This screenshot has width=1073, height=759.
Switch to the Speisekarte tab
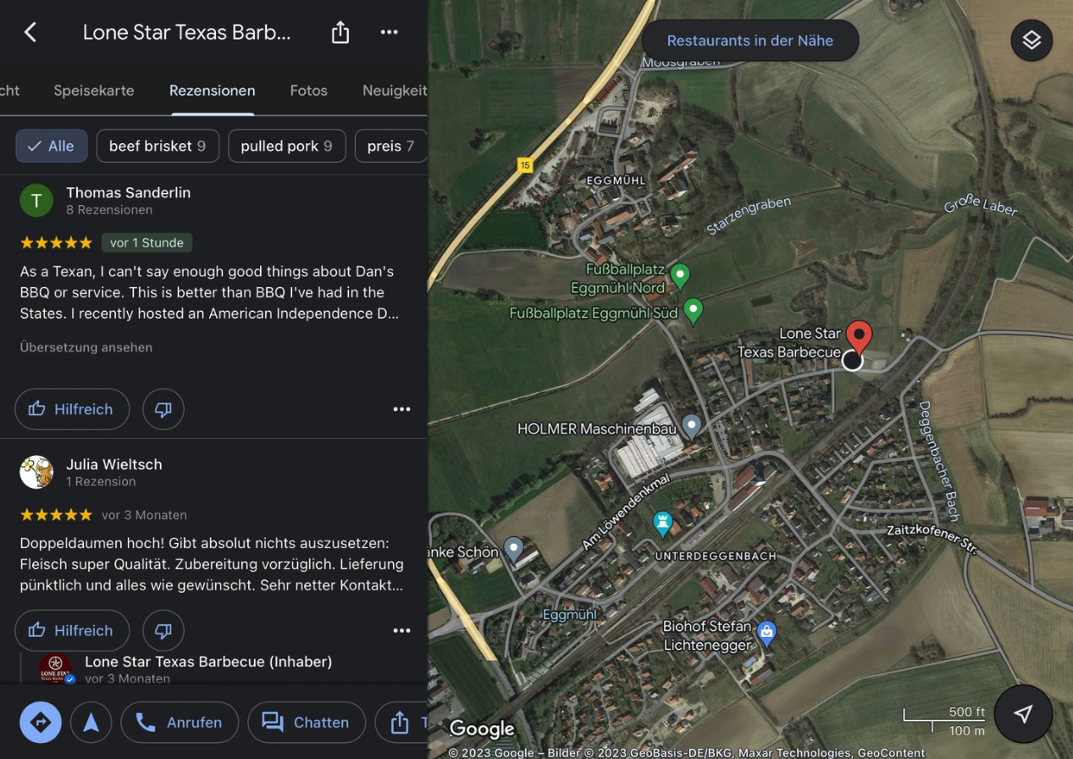[x=93, y=91]
